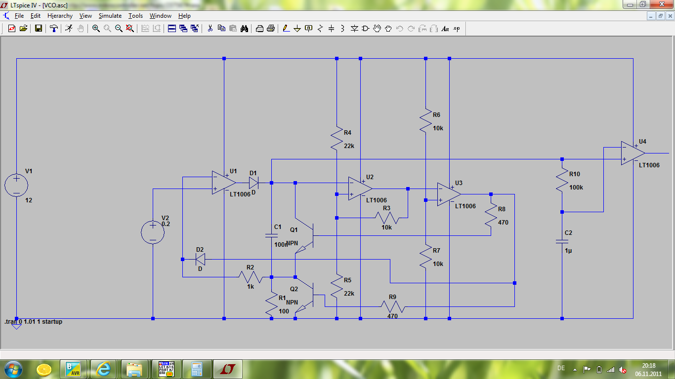Select the Drag closed-hand tool
This screenshot has height=379, width=675.
pos(388,29)
